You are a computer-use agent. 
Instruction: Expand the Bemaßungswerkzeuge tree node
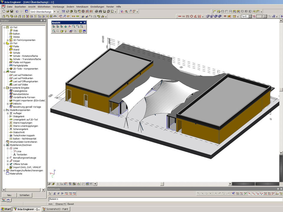pos(8,158)
